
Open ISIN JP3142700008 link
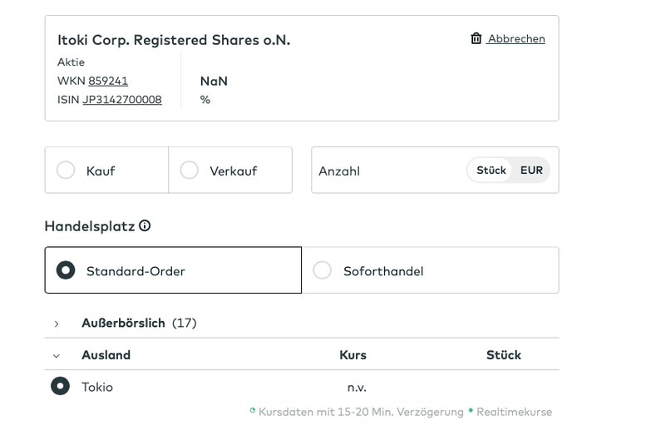122,100
